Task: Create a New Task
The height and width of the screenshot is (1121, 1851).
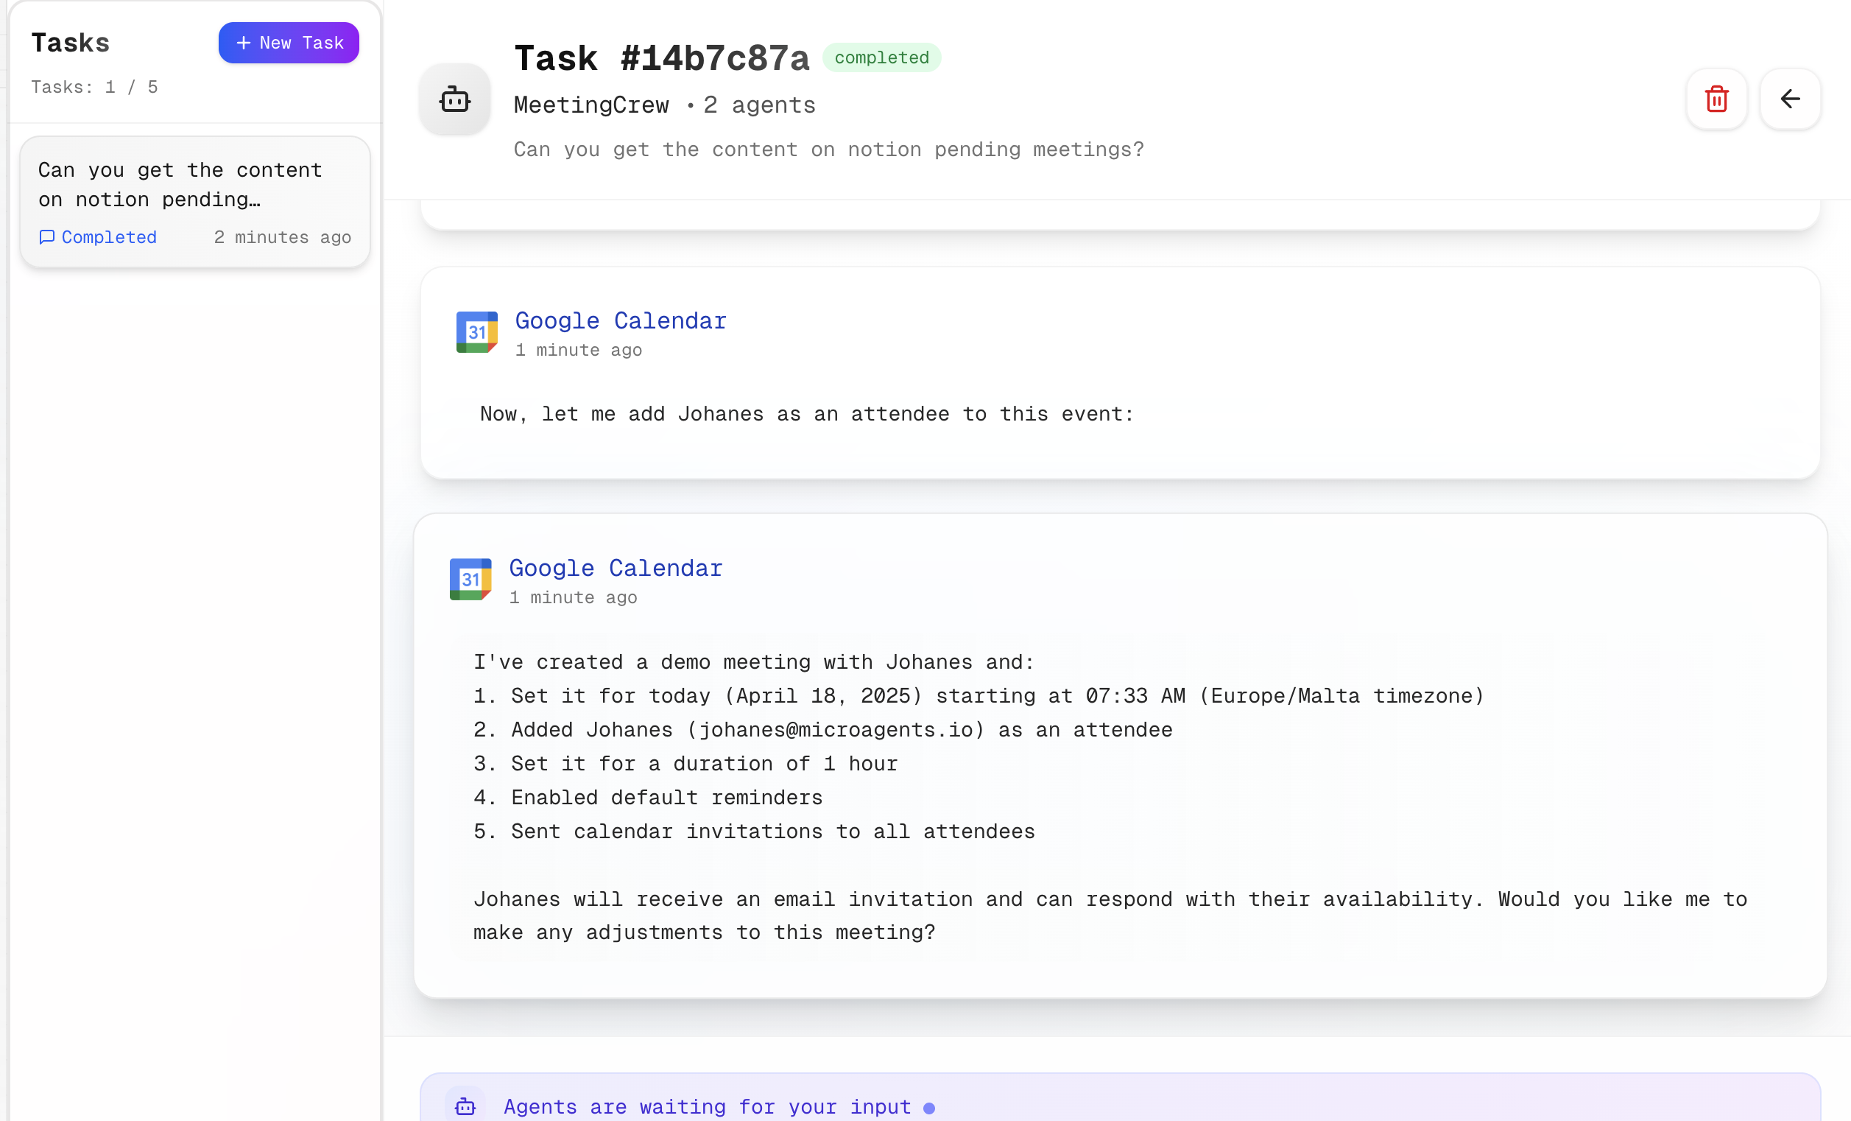Action: coord(289,43)
